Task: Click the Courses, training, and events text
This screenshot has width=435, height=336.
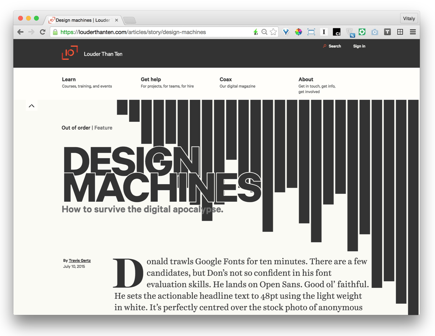Action: coord(87,86)
